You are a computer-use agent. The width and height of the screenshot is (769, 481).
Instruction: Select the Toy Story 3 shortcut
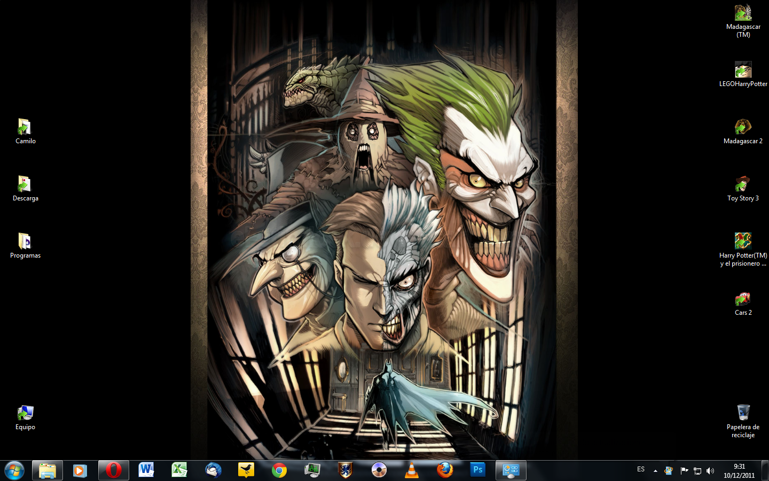click(x=743, y=189)
